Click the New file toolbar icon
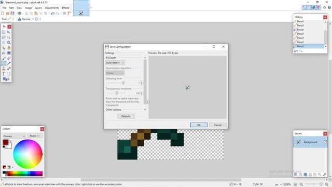Viewport: 332px width, 187px height. (x=3, y=14)
